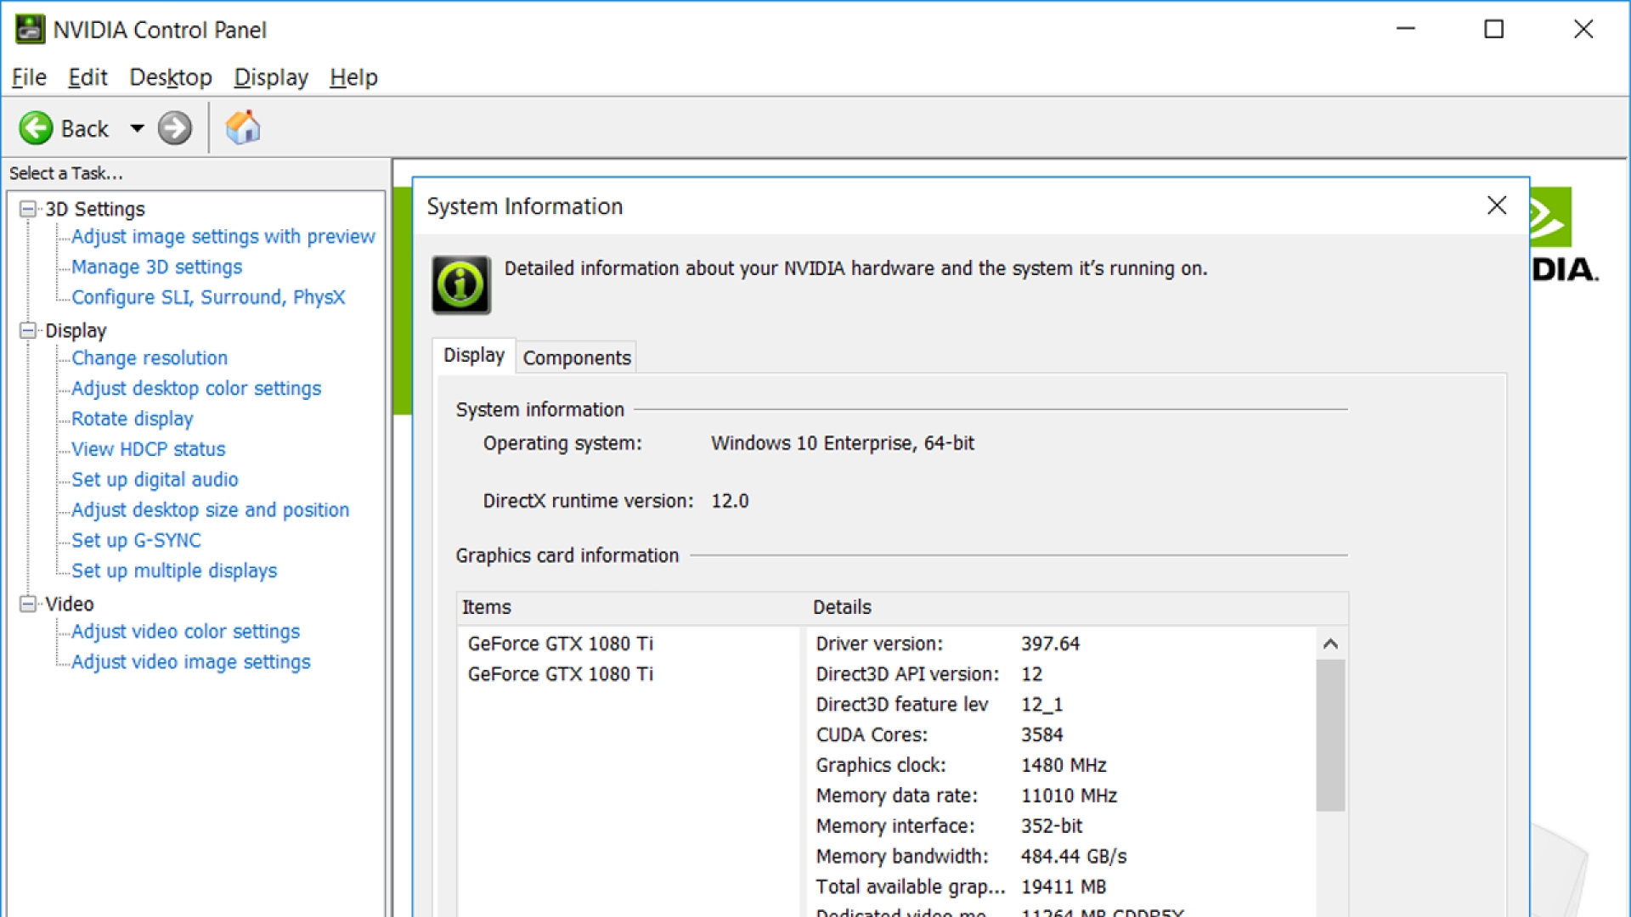Maximize the NVIDIA Control Panel window

click(1494, 29)
